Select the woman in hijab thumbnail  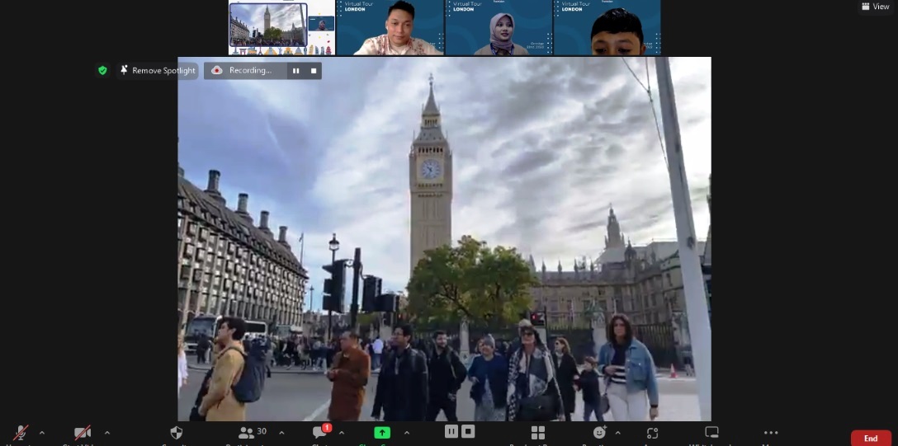point(499,27)
